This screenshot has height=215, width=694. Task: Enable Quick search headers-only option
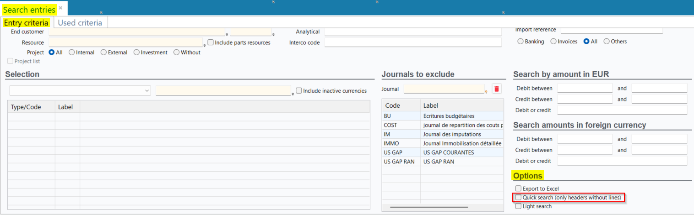pyautogui.click(x=518, y=198)
